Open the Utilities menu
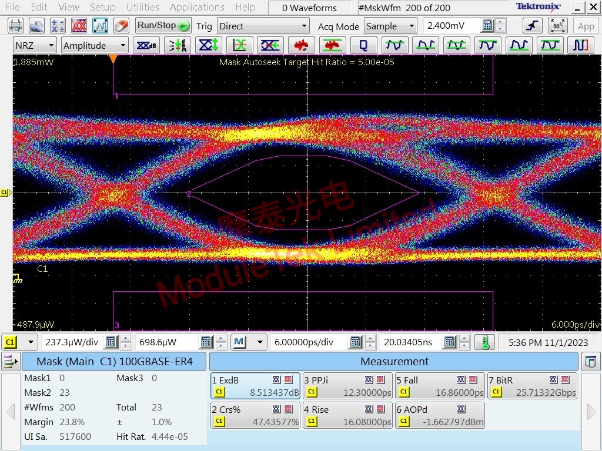Image resolution: width=602 pixels, height=451 pixels. point(142,8)
